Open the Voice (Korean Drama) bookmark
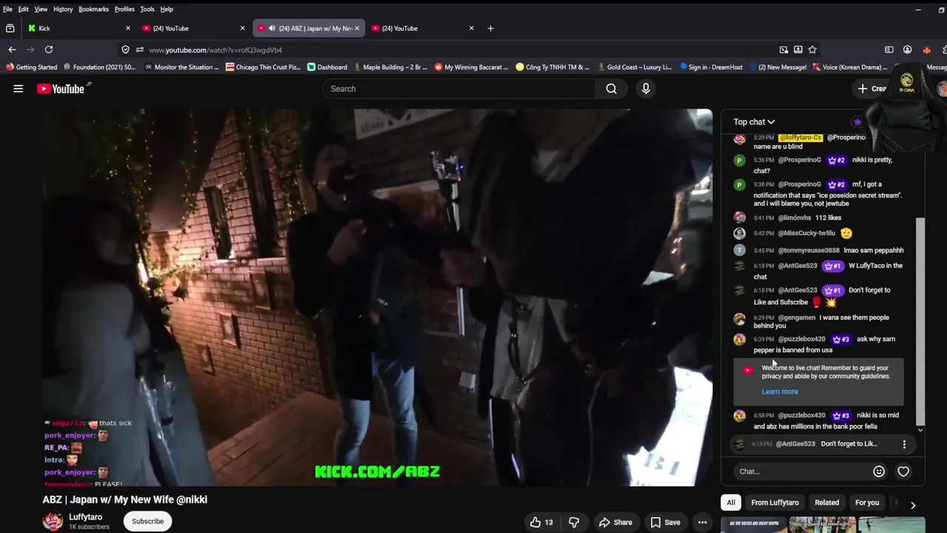 850,67
